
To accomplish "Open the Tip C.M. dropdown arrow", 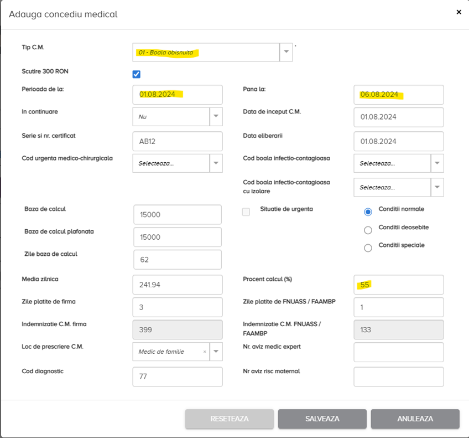I will [x=286, y=52].
